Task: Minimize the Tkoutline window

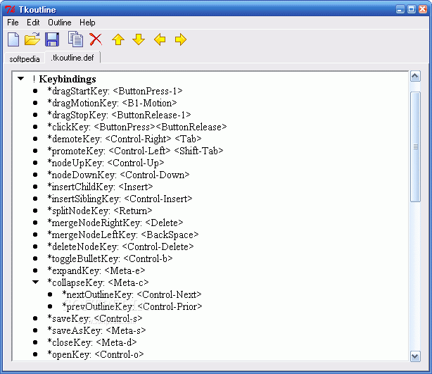Action: tap(400, 9)
